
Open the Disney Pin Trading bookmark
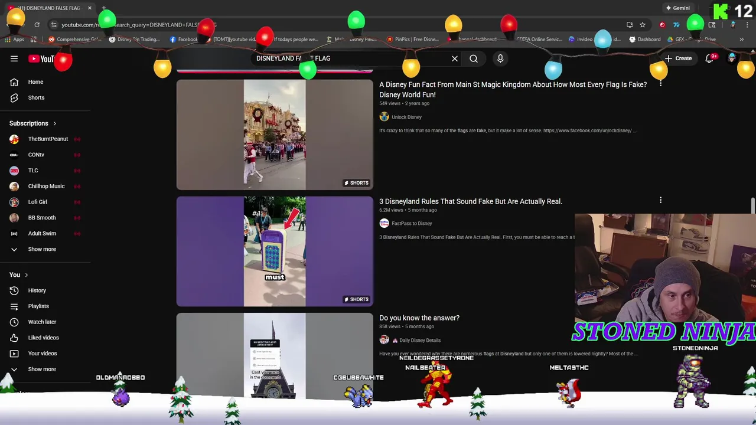point(135,40)
